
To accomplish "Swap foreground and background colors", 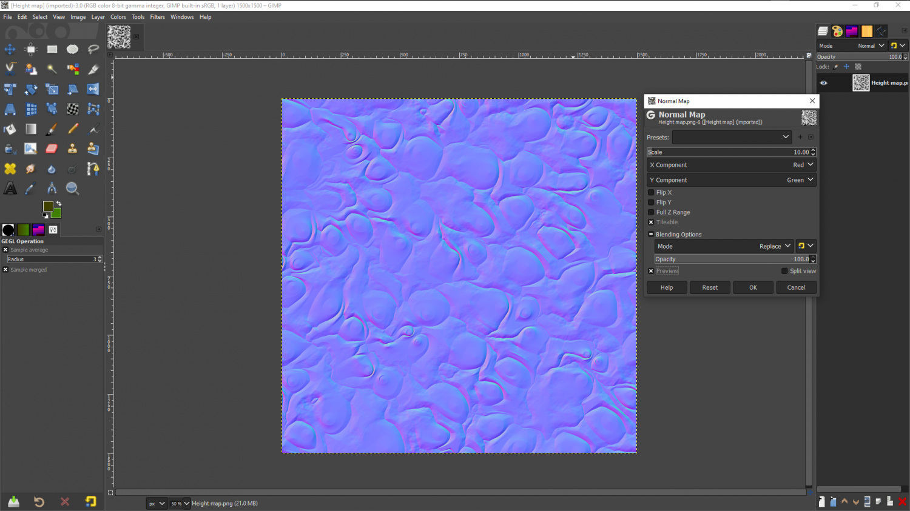I will (x=59, y=204).
